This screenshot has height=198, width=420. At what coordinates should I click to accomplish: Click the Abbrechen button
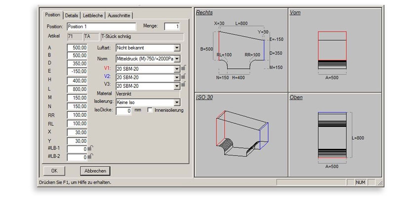(x=95, y=170)
